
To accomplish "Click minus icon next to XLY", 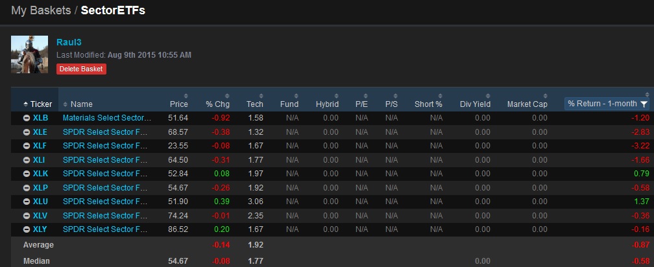I will point(26,229).
